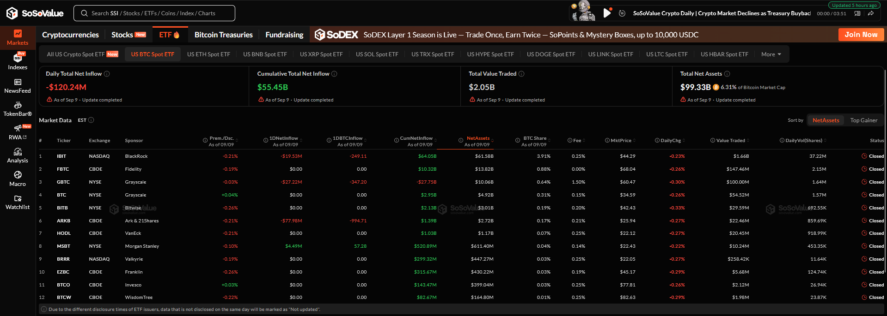Sort table by NetAssets toggle
This screenshot has height=316, width=887.
[826, 120]
